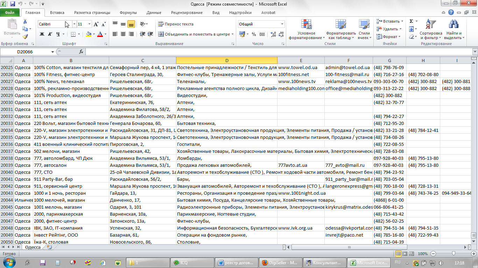Click the Copy icon in clipboard group
The image size is (478, 268).
coord(25,29)
